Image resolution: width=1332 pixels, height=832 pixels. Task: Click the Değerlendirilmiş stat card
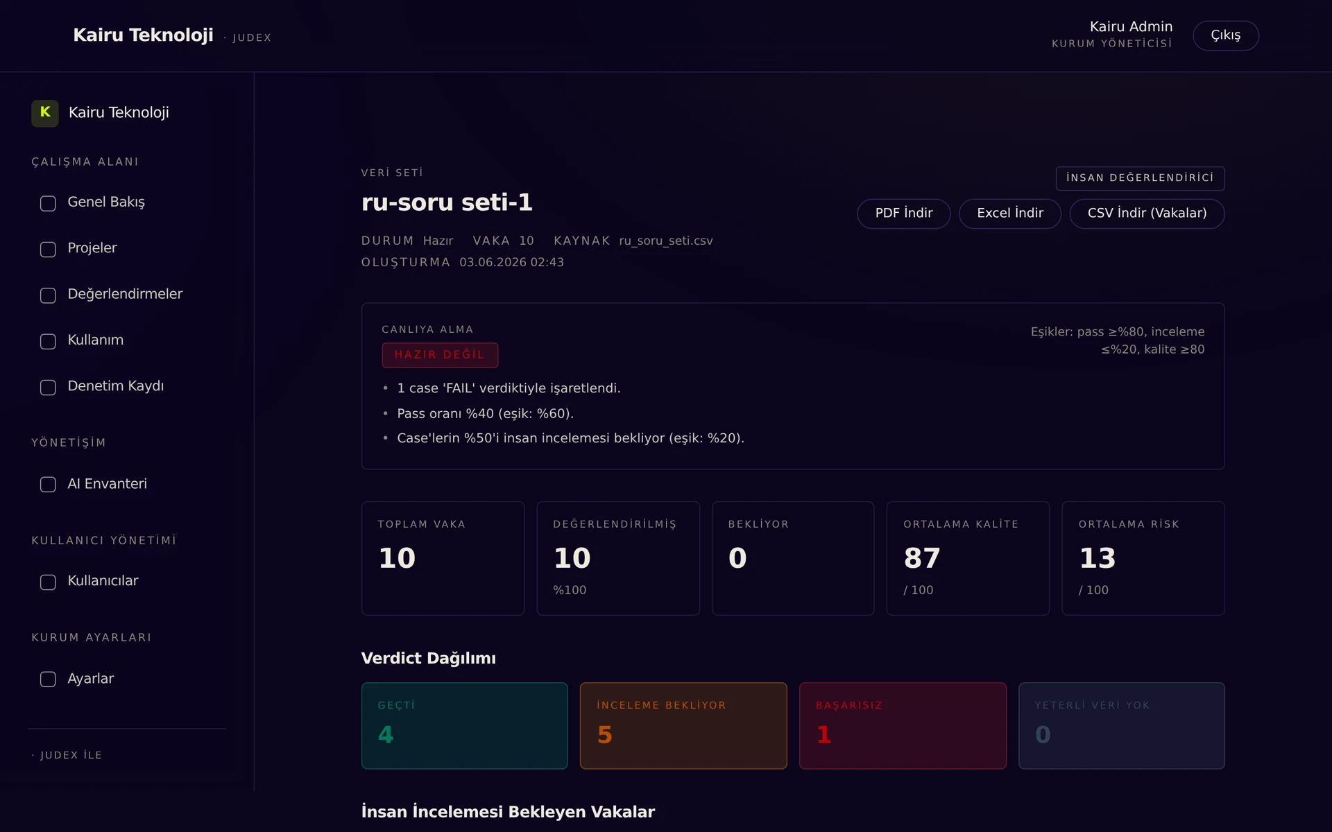[x=618, y=558]
